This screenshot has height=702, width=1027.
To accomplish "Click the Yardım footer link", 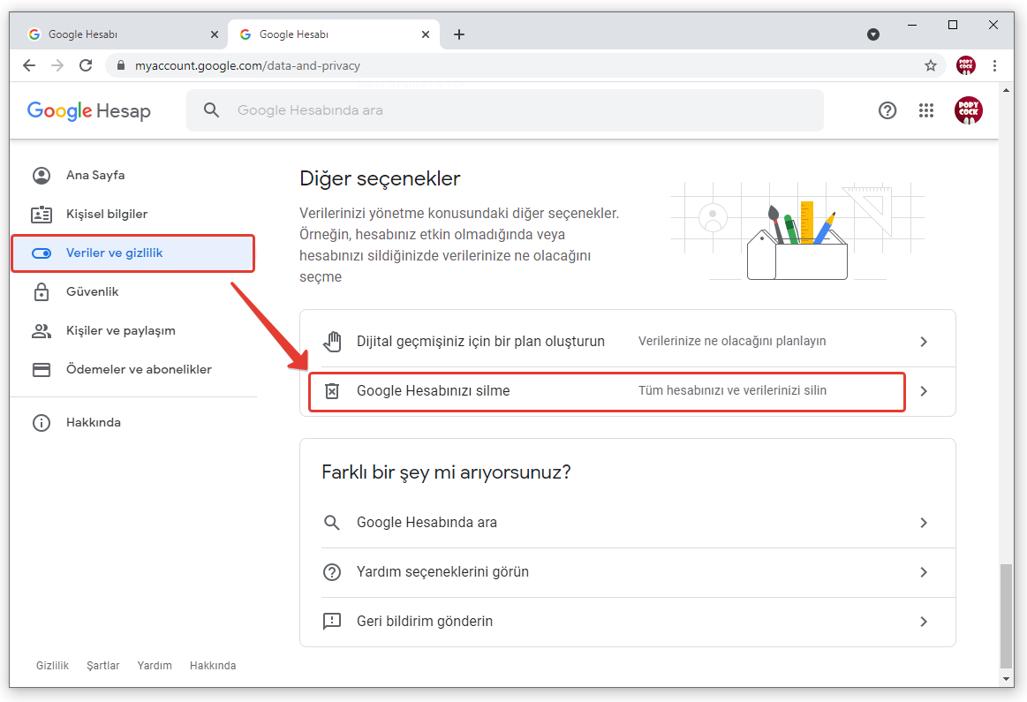I will 155,665.
